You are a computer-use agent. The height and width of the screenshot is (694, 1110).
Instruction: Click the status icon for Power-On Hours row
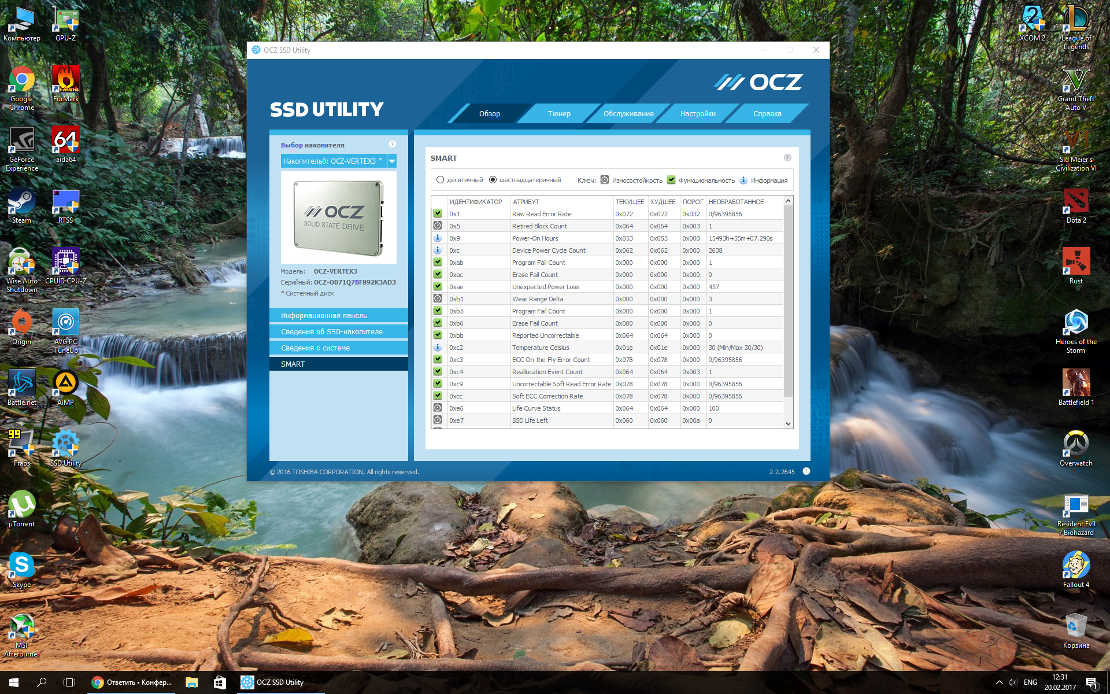438,238
